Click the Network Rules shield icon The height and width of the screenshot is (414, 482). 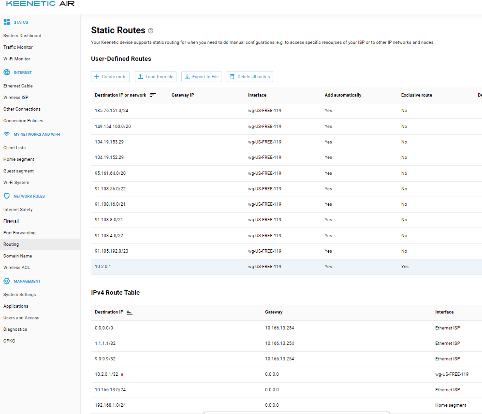7,196
